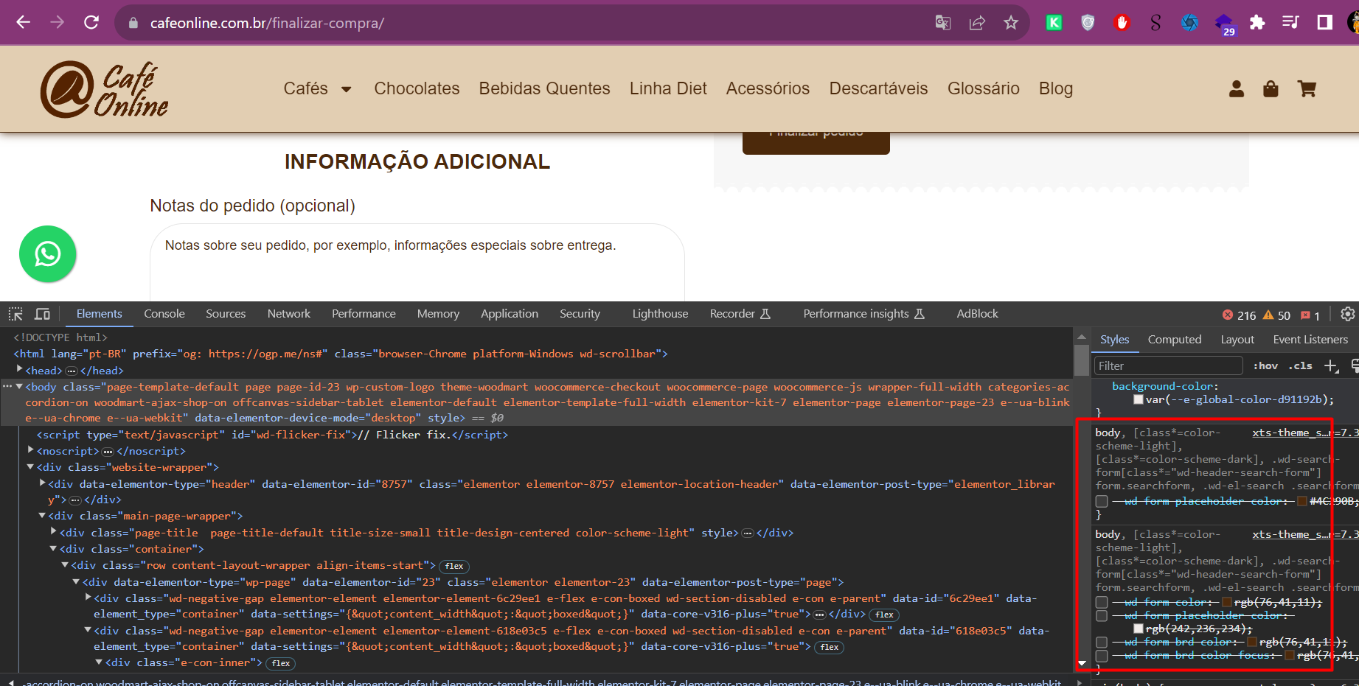Expand the elementor-8757 header div

42,483
